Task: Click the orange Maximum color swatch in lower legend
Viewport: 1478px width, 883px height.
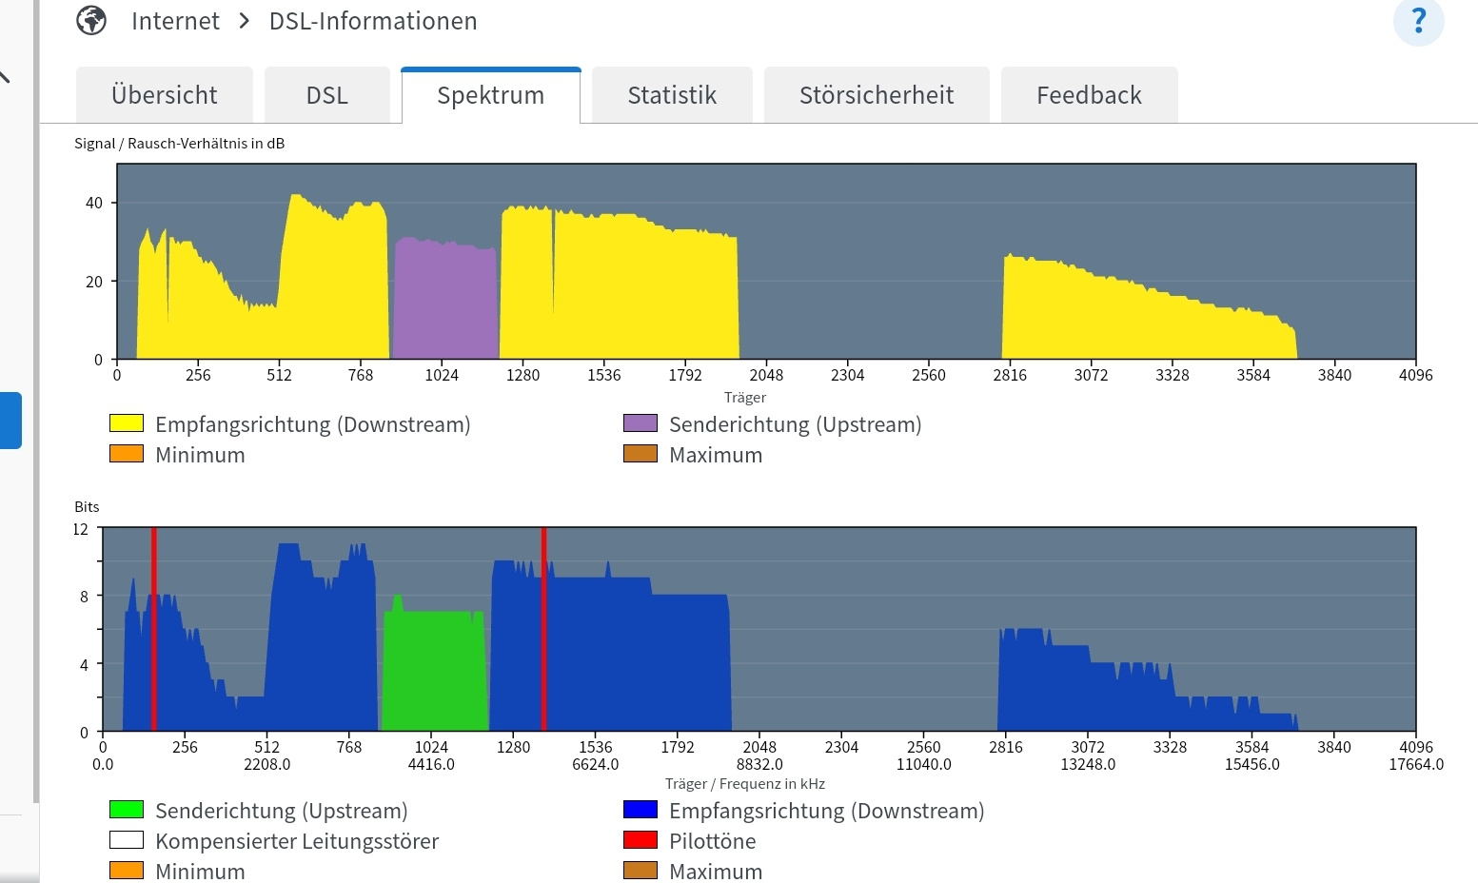Action: [x=639, y=869]
